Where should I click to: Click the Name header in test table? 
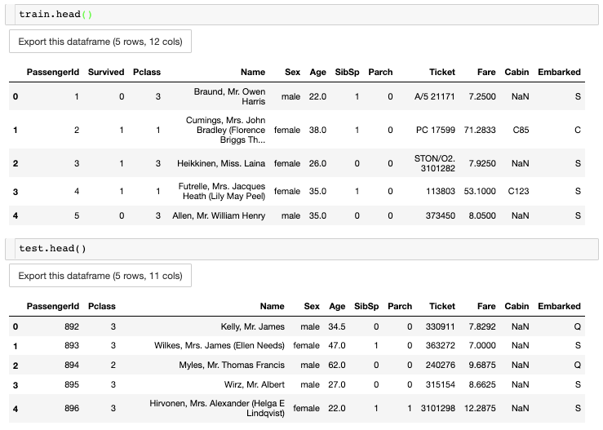(272, 307)
